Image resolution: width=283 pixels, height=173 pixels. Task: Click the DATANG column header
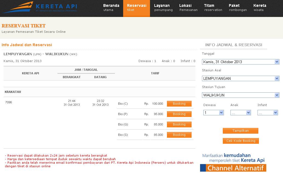pos(100,77)
